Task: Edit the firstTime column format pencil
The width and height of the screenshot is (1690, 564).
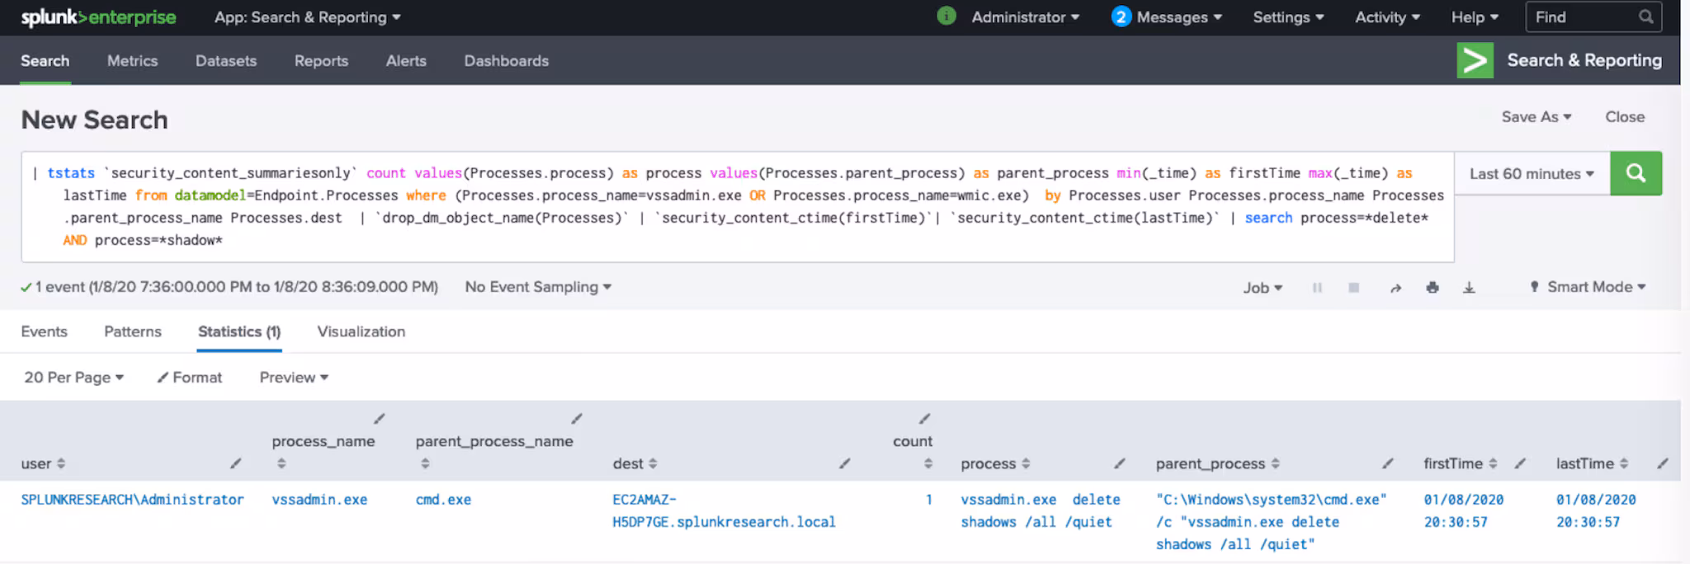Action: coord(1520,463)
